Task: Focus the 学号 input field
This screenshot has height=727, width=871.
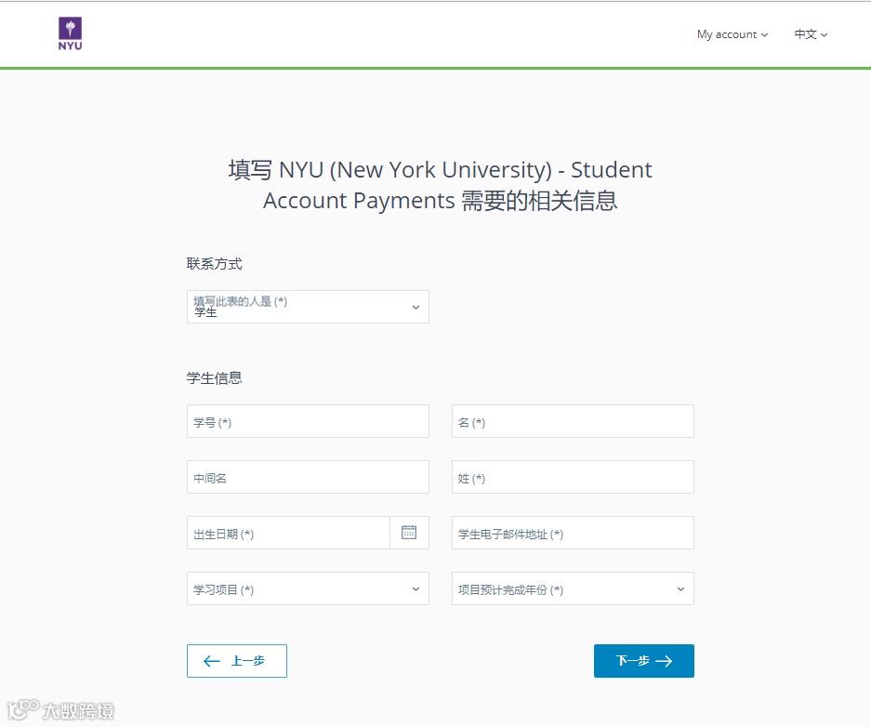Action: [308, 421]
